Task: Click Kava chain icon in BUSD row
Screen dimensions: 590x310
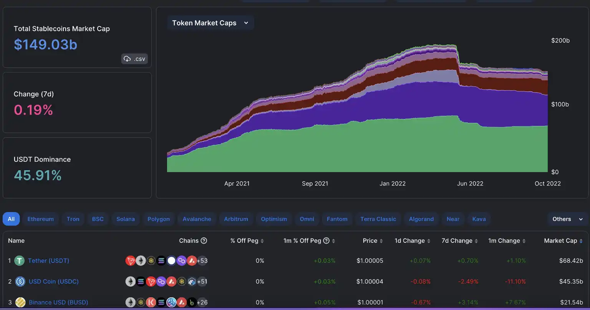Action: tap(151, 302)
